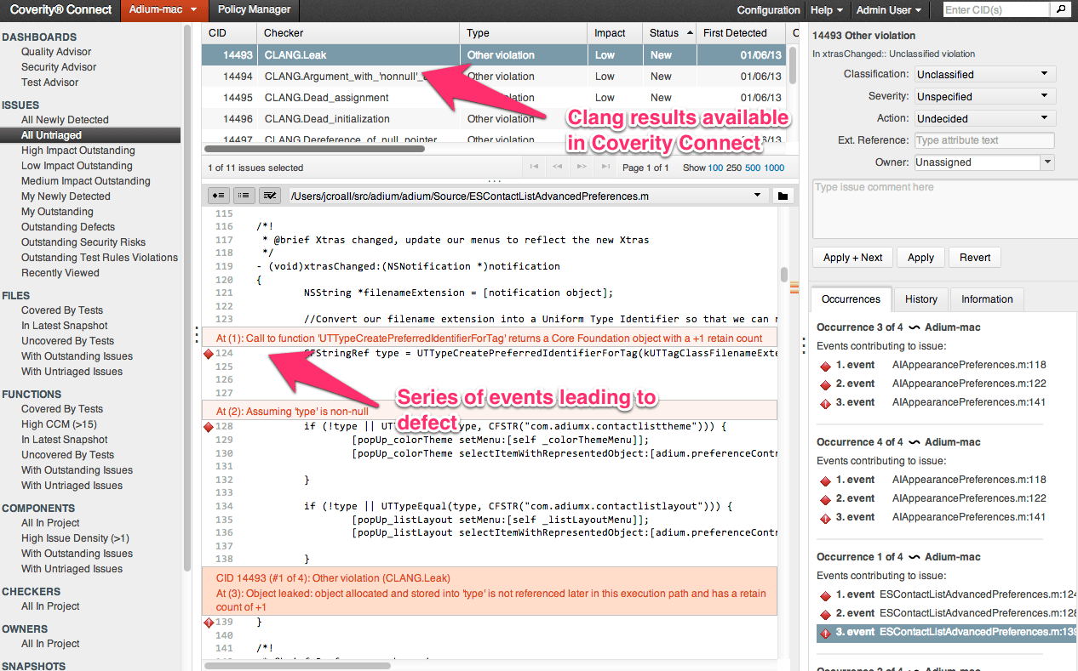Click the Coverity Connect logo
The width and height of the screenshot is (1078, 671).
[x=60, y=10]
